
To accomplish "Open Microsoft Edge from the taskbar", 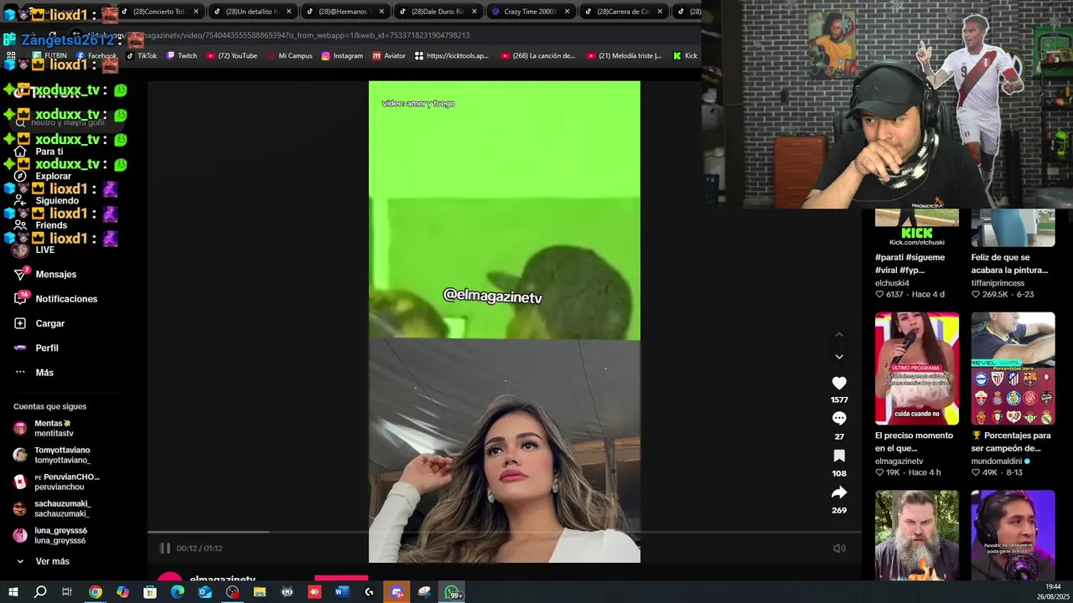I will (178, 592).
